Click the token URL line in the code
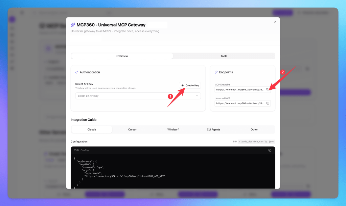 click(x=125, y=176)
